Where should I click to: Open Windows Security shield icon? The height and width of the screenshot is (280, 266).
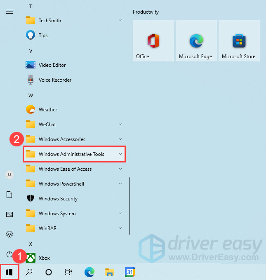tap(31, 198)
